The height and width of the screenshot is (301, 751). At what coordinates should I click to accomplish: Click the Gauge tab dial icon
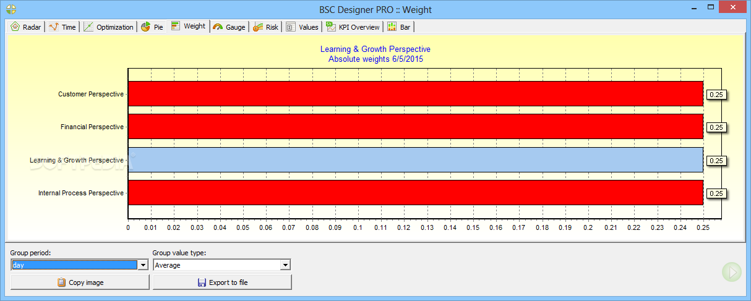point(218,27)
